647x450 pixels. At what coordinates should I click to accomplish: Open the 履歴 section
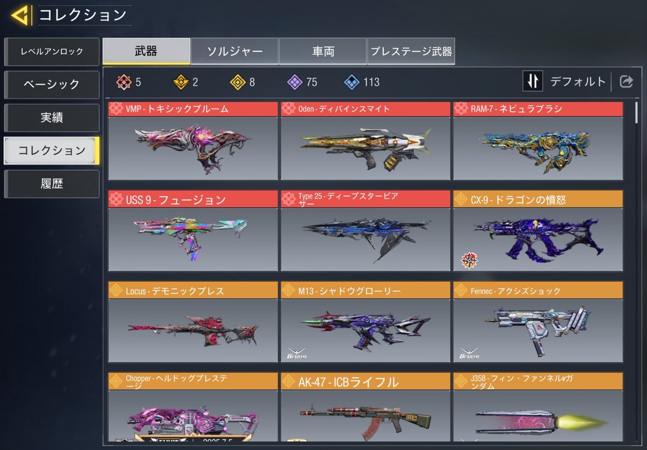pyautogui.click(x=52, y=183)
